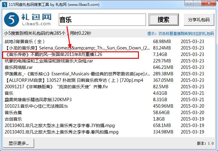This screenshot has width=218, height=151.
Task: Open the 分享礼包码 share button
Action: [199, 20]
